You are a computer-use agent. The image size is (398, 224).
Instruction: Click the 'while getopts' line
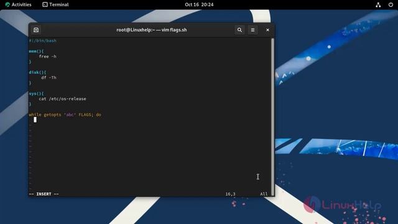(65, 114)
